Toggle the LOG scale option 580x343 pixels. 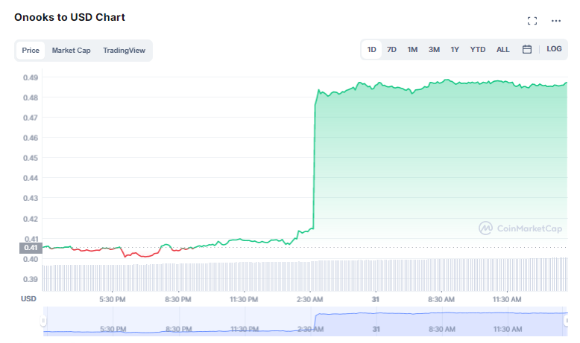[554, 49]
